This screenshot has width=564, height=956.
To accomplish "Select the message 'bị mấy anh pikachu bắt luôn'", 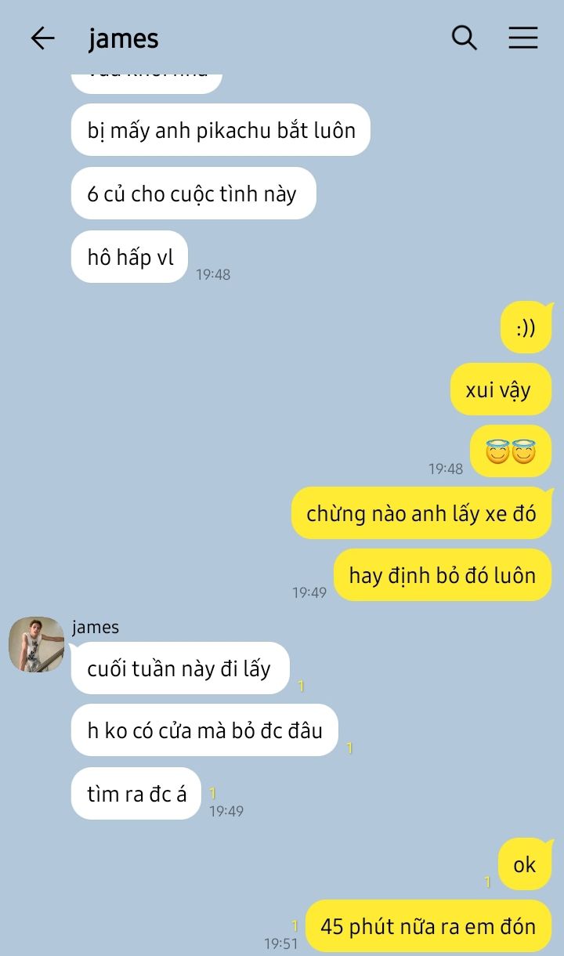I will (221, 130).
